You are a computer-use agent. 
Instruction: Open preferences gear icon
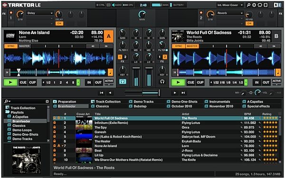pos(254,5)
